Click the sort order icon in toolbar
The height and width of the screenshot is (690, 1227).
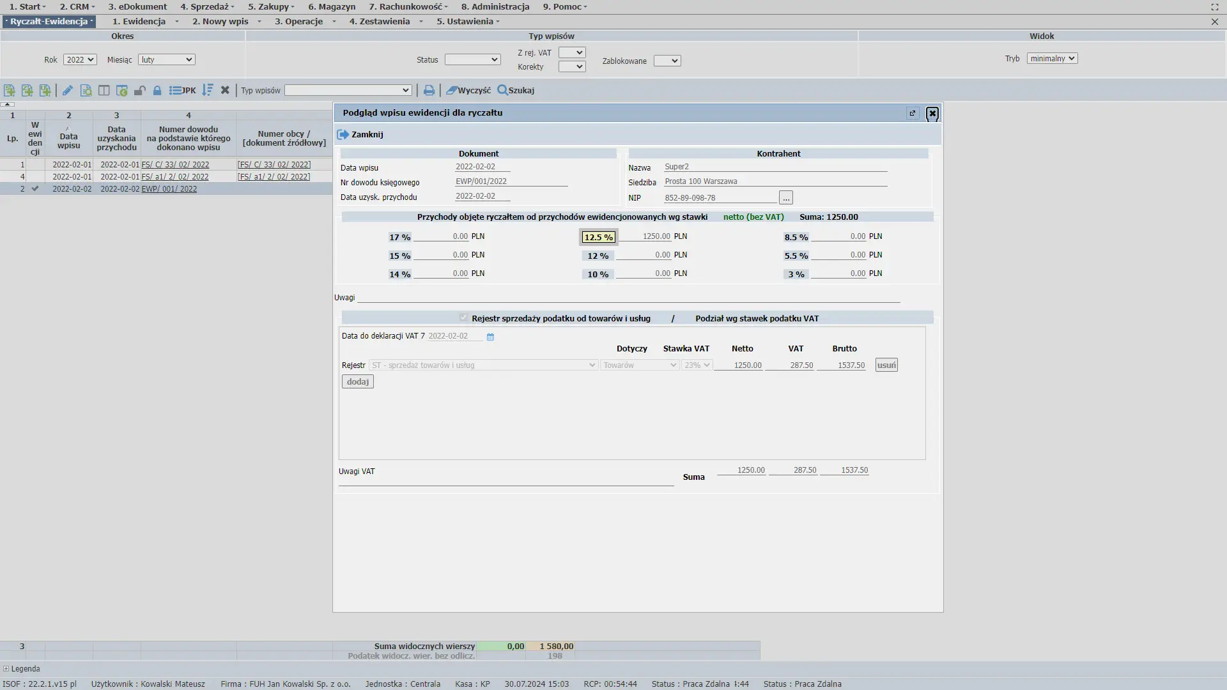click(207, 91)
